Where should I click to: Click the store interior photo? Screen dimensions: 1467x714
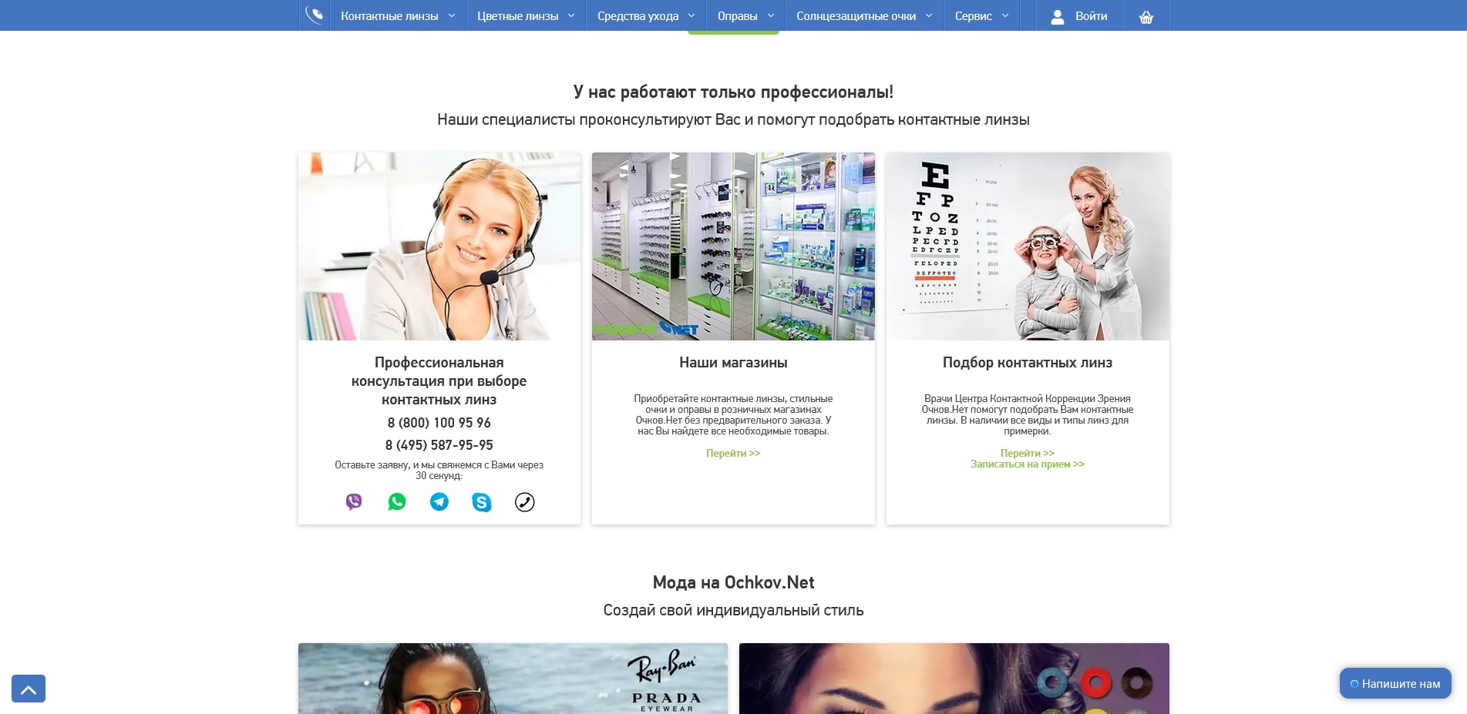click(733, 246)
